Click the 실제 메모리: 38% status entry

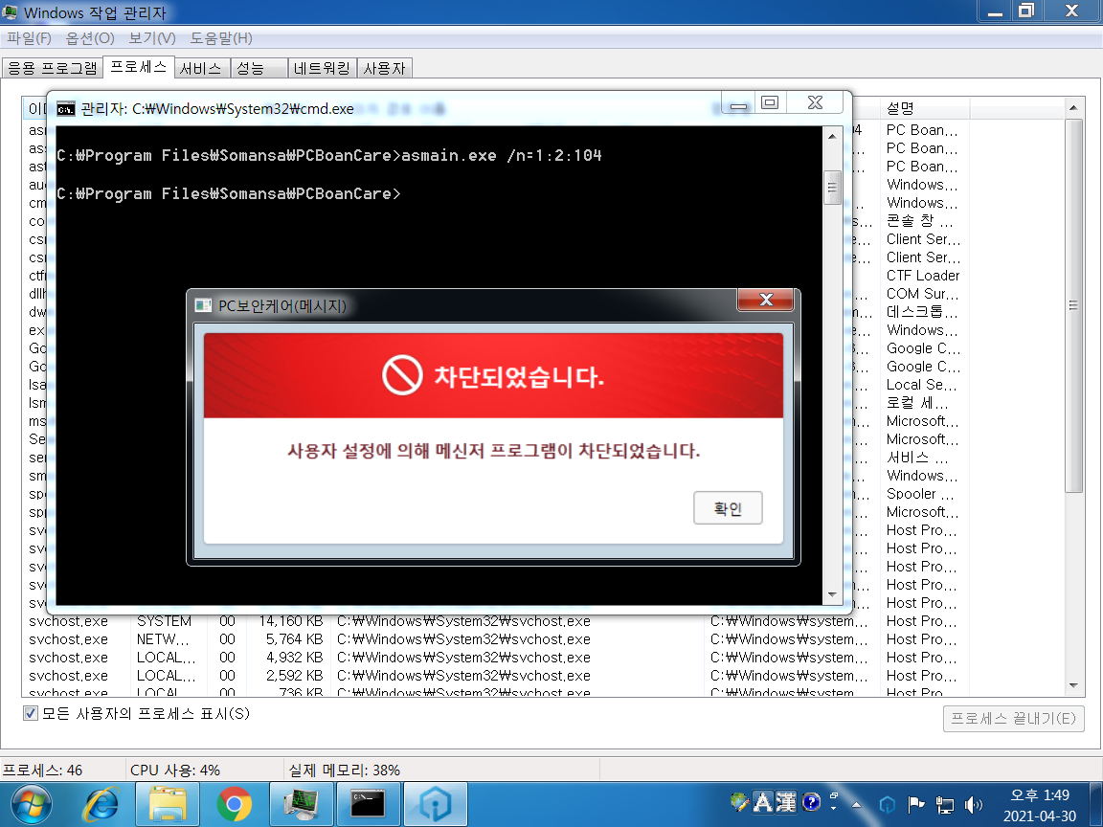[x=344, y=770]
